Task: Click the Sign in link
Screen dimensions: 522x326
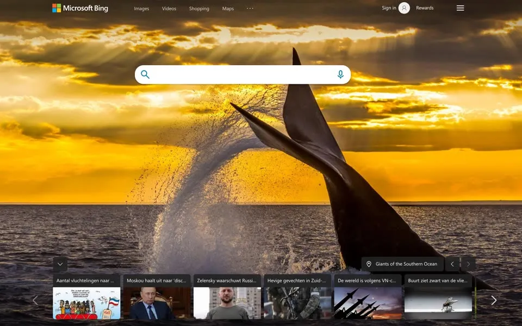Action: (389, 8)
